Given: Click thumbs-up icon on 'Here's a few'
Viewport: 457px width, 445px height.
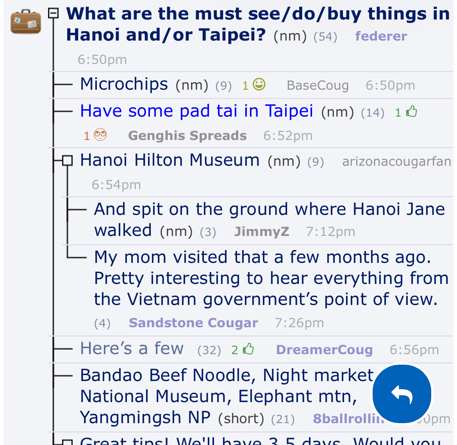Looking at the screenshot, I should 248,349.
